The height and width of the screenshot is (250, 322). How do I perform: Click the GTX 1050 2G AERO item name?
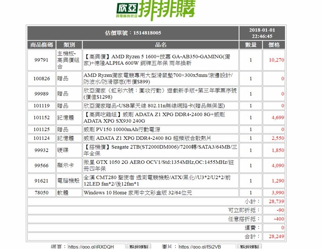(x=159, y=165)
